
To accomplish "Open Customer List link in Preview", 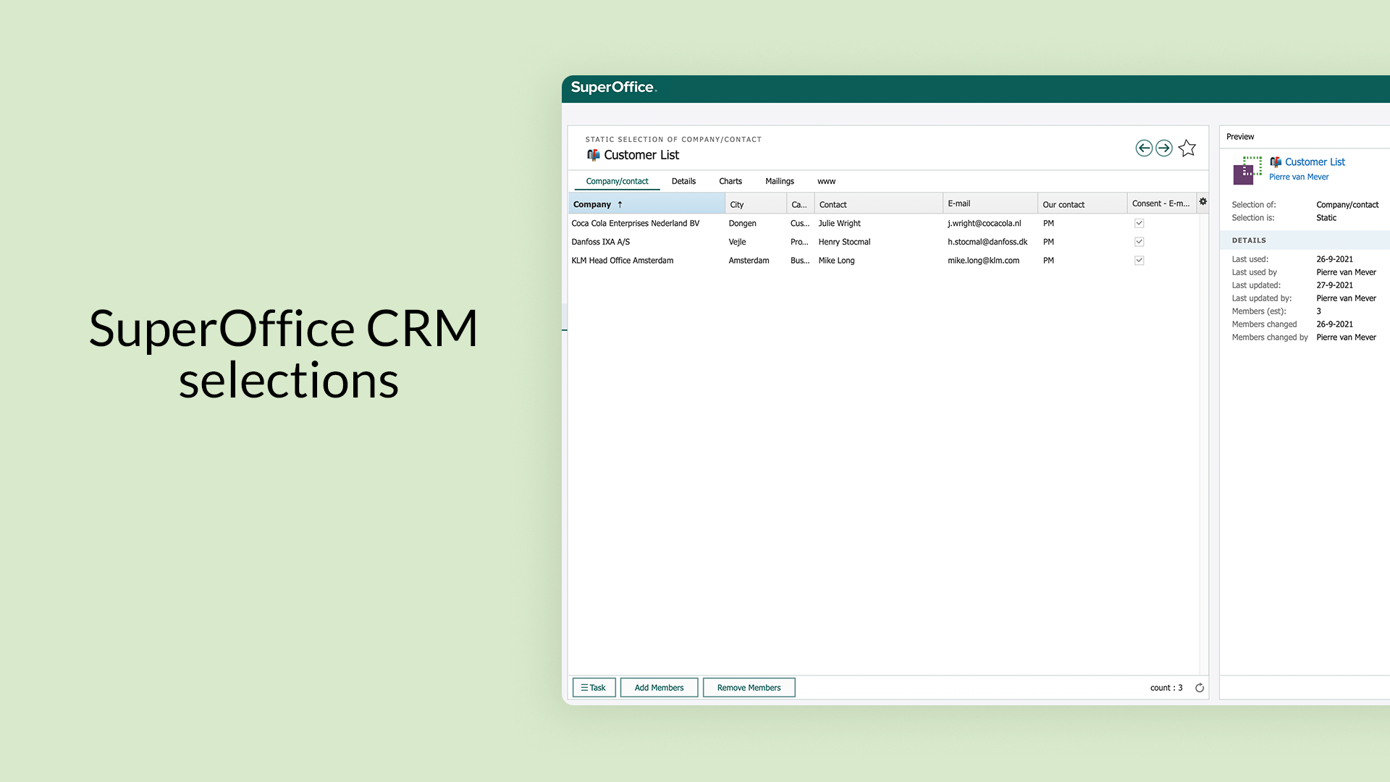I will [1315, 162].
